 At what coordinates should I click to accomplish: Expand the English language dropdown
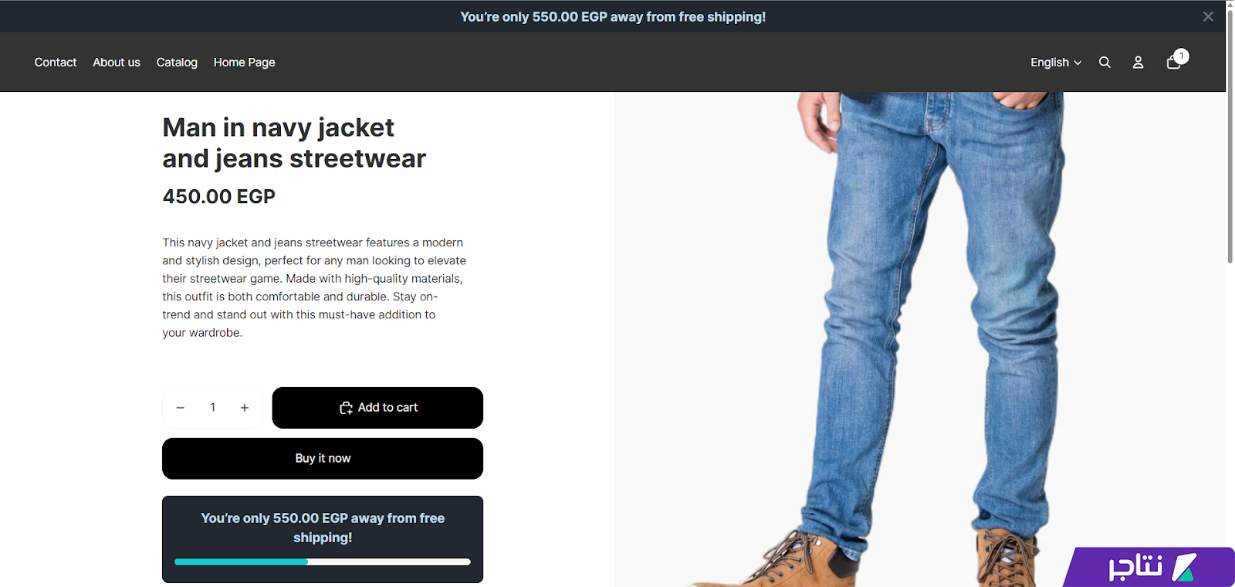pyautogui.click(x=1056, y=63)
